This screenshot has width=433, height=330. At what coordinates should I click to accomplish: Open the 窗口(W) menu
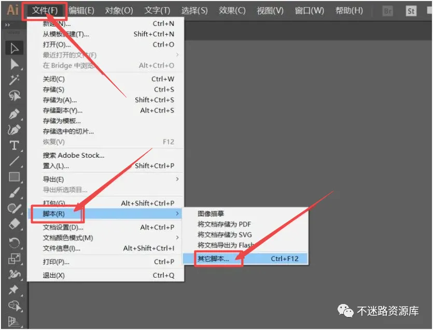(x=309, y=11)
